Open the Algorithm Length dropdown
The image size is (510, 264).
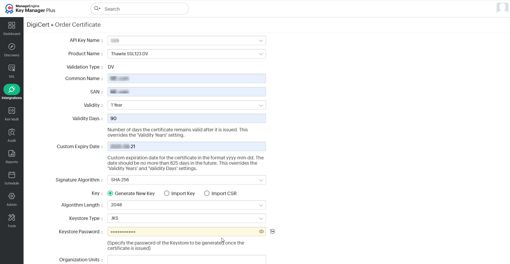pos(187,205)
